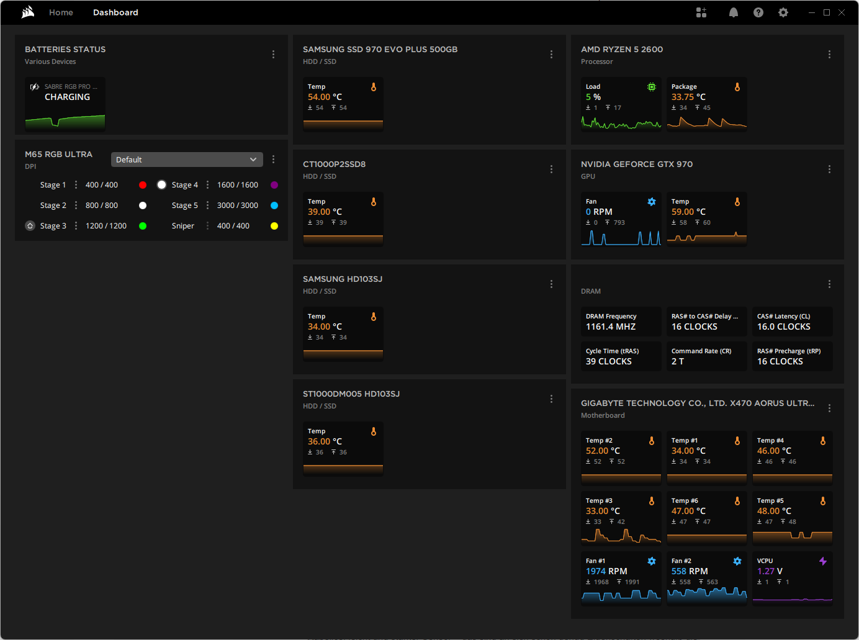Viewport: 859px width, 640px height.
Task: Click thermometer icon on motherboard Temp #3
Action: 652,502
